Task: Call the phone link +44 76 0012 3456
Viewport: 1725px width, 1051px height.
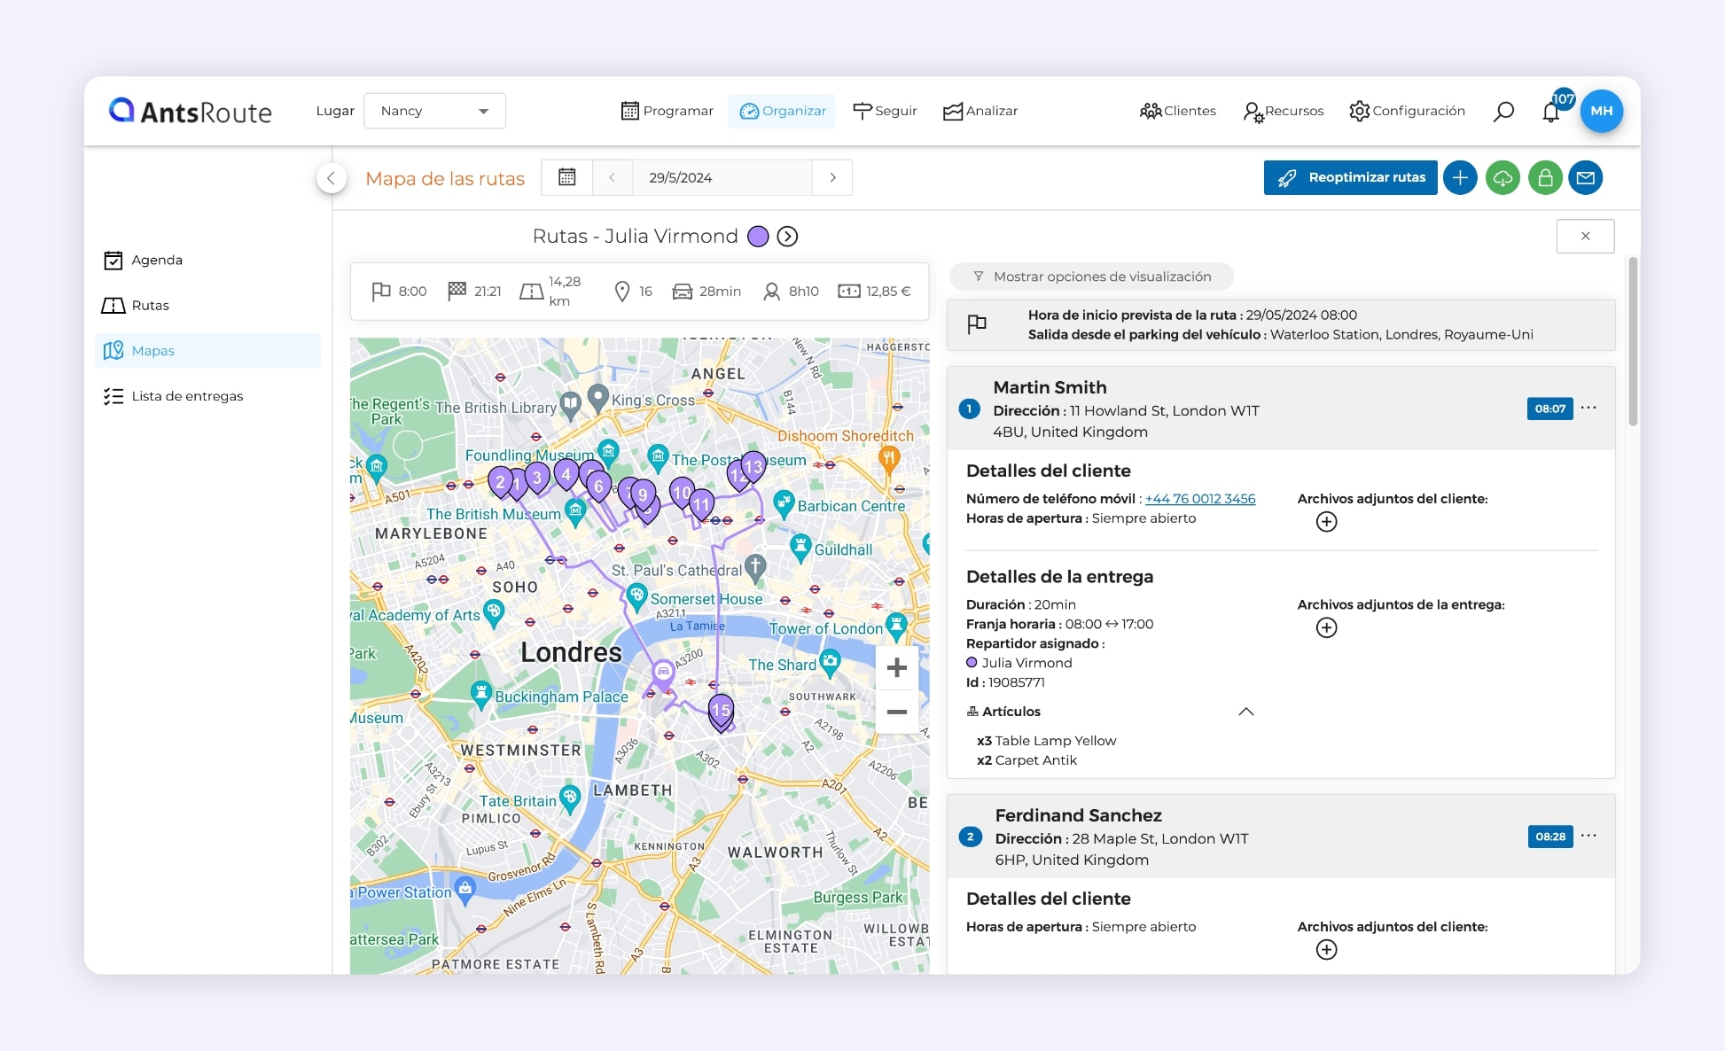Action: pyautogui.click(x=1199, y=498)
